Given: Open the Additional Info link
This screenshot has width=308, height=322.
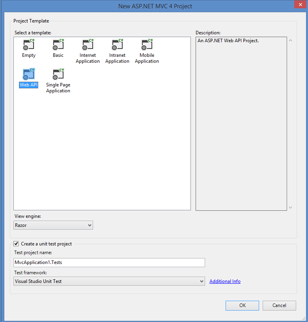Looking at the screenshot, I should pyautogui.click(x=225, y=281).
